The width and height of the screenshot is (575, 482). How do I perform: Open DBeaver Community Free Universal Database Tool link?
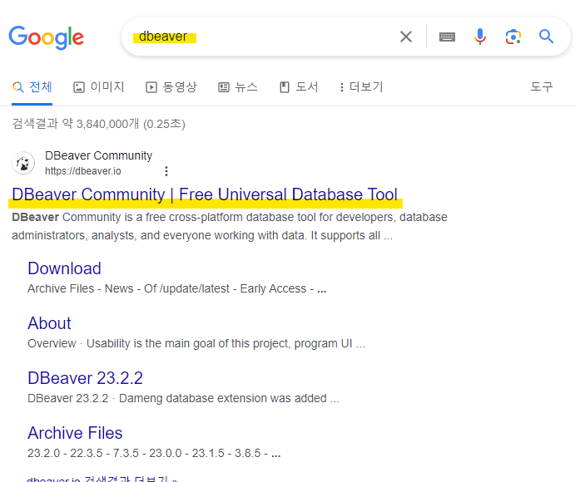[205, 194]
